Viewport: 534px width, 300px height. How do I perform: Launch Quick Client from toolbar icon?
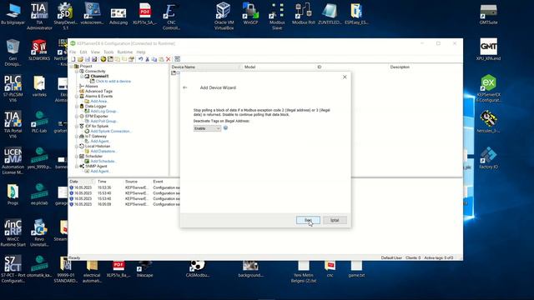tap(178, 59)
